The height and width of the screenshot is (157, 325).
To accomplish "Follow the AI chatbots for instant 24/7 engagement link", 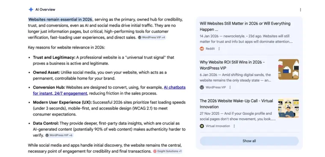I will tap(109, 90).
